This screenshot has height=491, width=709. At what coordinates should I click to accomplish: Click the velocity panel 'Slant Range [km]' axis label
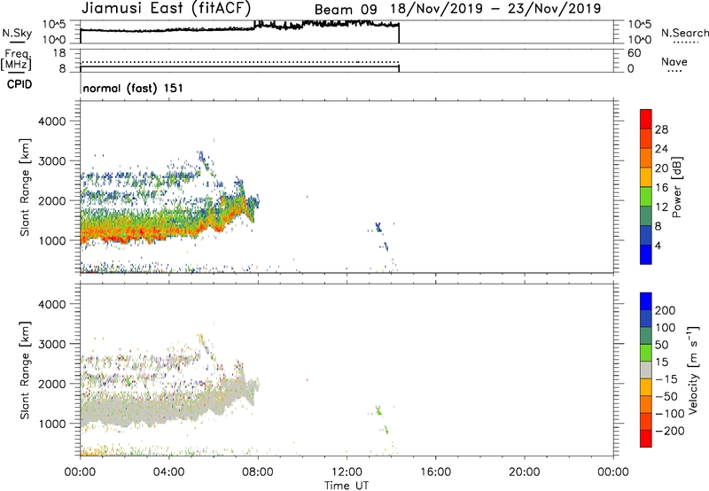(25, 370)
